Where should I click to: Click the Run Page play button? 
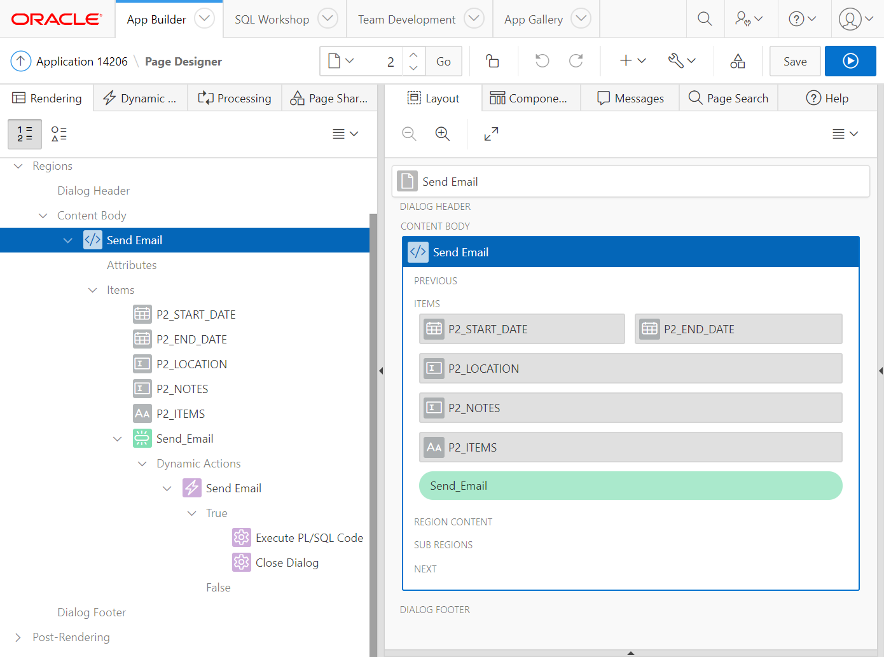coord(850,61)
